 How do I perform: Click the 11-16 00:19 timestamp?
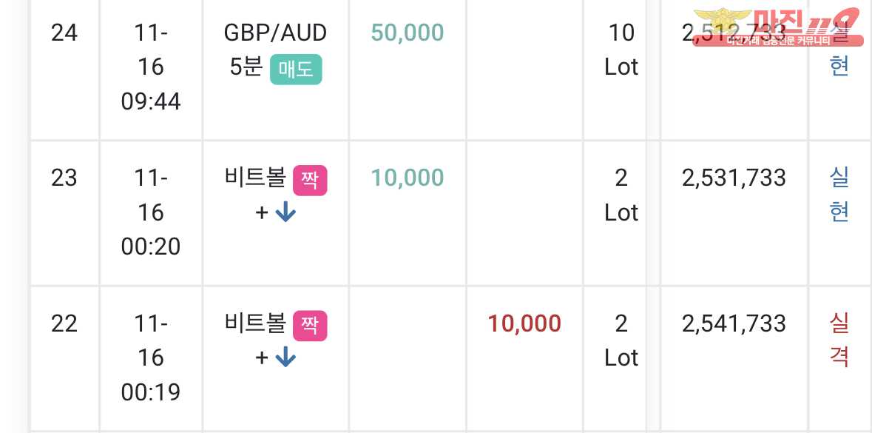coord(151,358)
